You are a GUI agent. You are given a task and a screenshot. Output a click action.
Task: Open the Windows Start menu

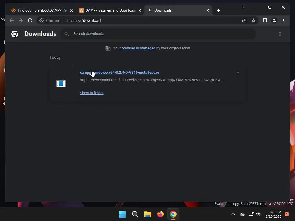(x=122, y=214)
